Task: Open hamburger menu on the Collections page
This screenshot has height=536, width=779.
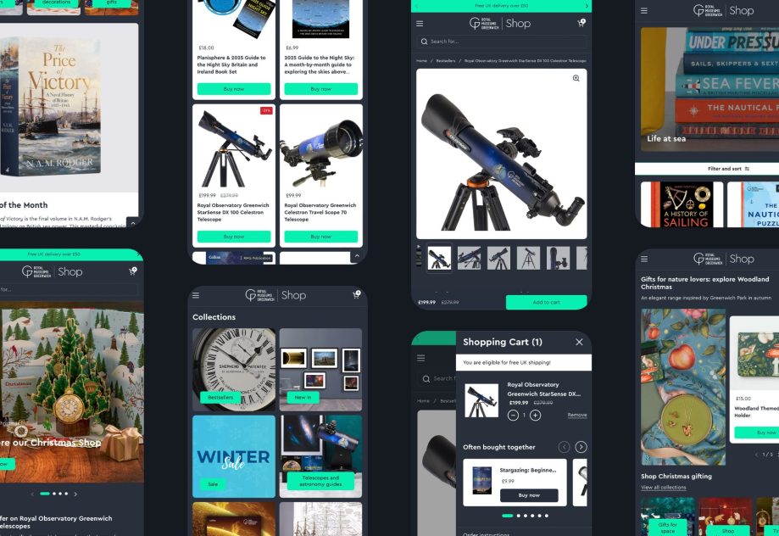Action: (196, 295)
